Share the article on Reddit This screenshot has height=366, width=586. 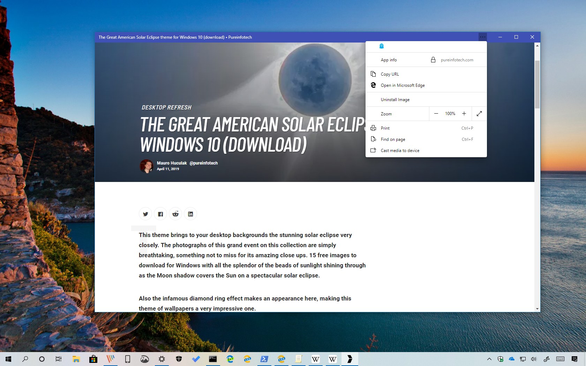click(x=175, y=214)
